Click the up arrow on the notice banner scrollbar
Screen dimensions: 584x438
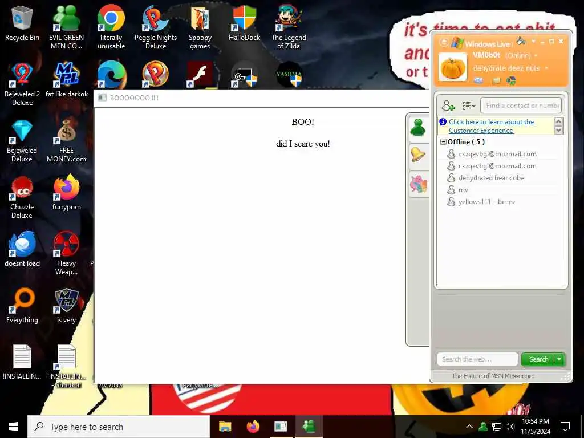point(558,121)
